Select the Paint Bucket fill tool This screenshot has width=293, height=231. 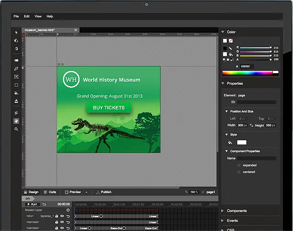pyautogui.click(x=16, y=93)
